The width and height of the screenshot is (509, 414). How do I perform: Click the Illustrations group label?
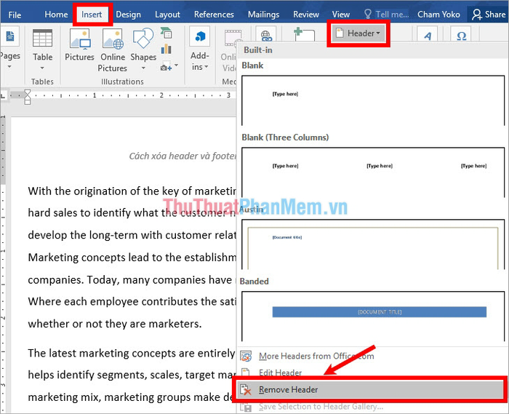click(x=122, y=81)
